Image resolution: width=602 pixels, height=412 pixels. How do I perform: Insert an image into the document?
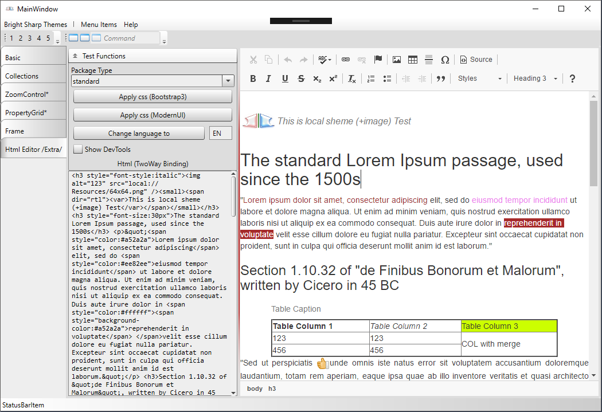pos(397,60)
